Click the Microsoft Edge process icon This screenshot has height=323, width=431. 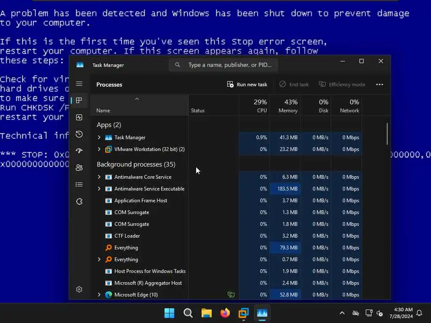coord(109,295)
